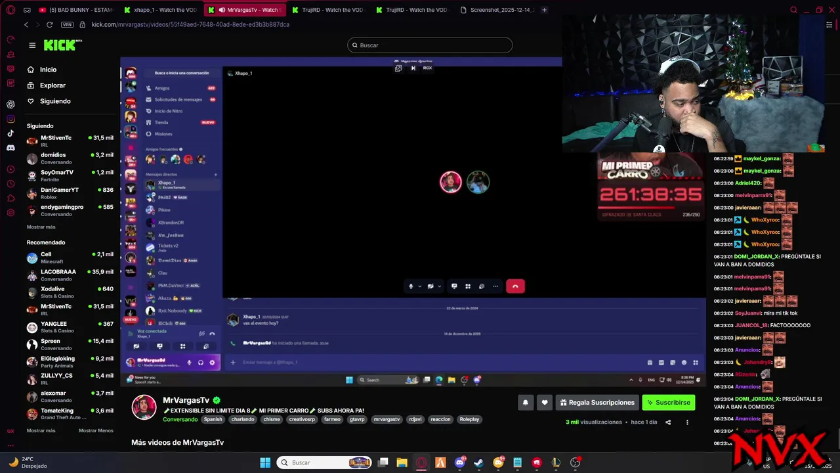Click the chisme tag
This screenshot has height=473, width=840.
tap(272, 419)
